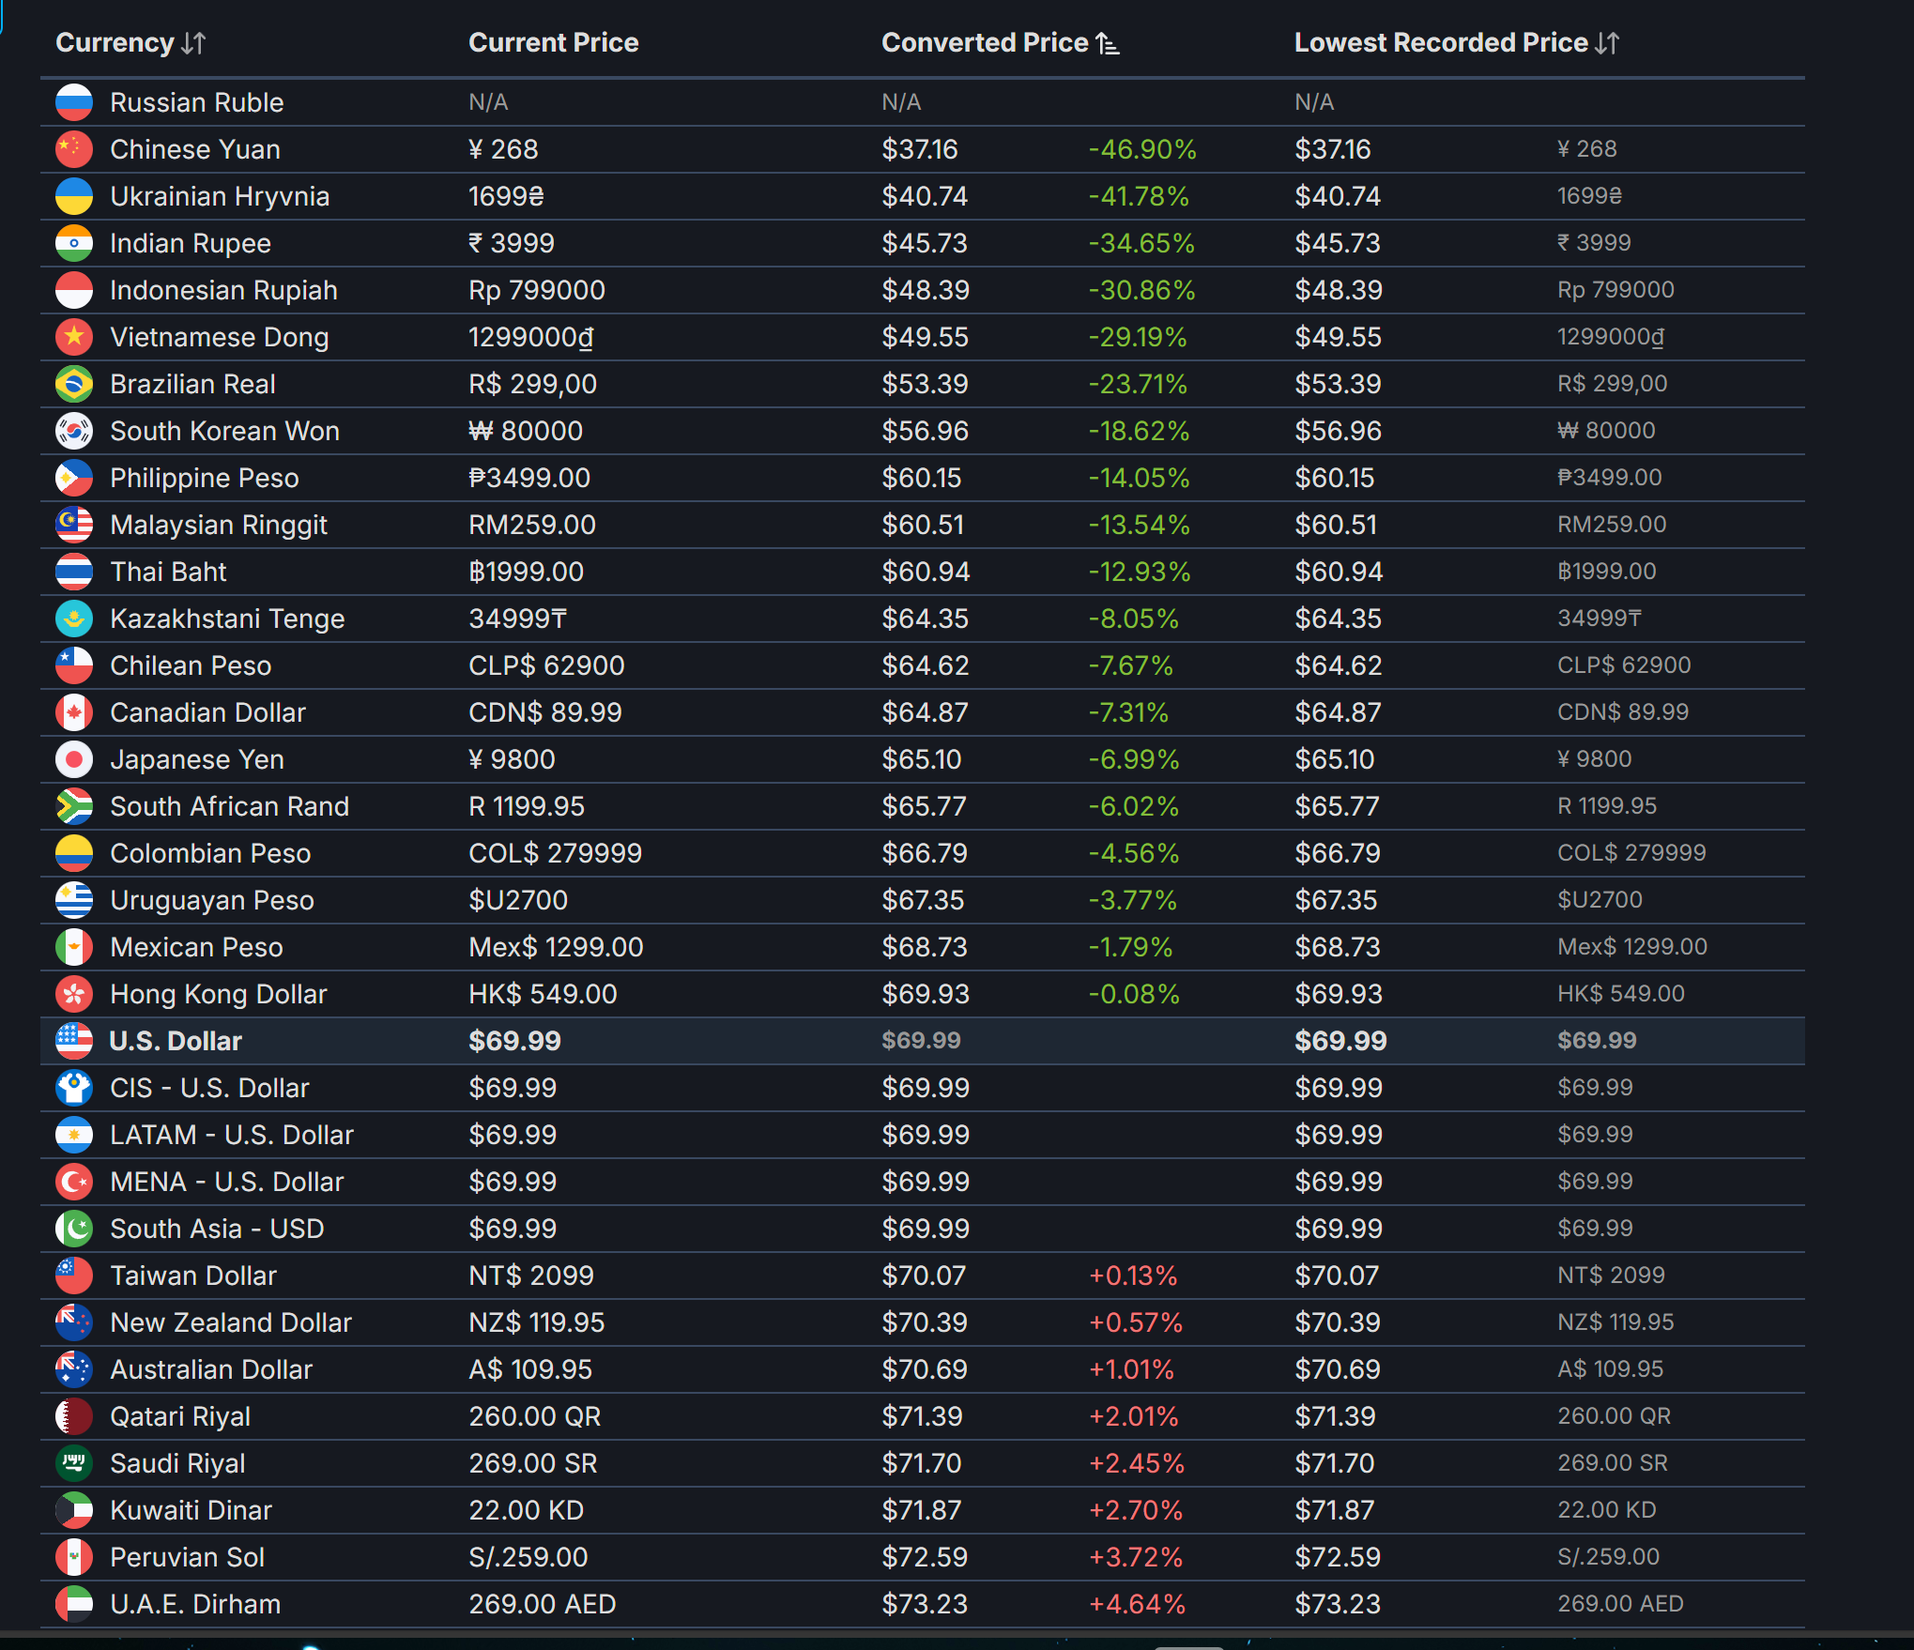Click the Brazilian Real flag icon
1914x1650 pixels.
[74, 384]
